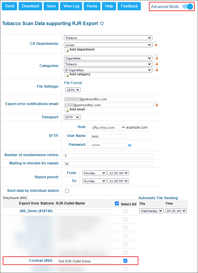Click the Send button
198x273 pixels.
coord(9,6)
